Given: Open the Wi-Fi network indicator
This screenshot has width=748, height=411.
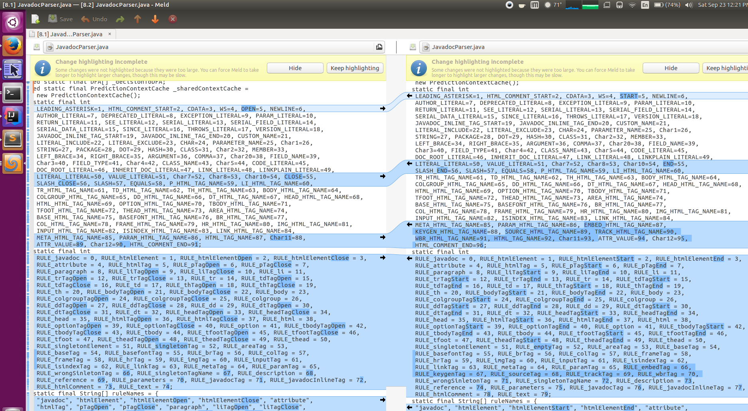Looking at the screenshot, I should pos(632,5).
